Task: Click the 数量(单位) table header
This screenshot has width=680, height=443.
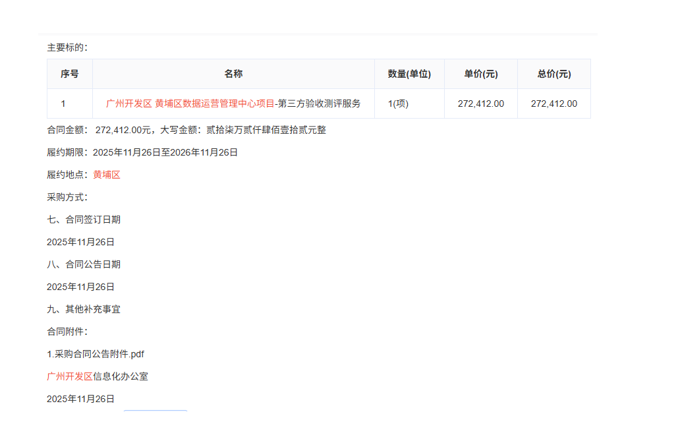Action: tap(409, 73)
